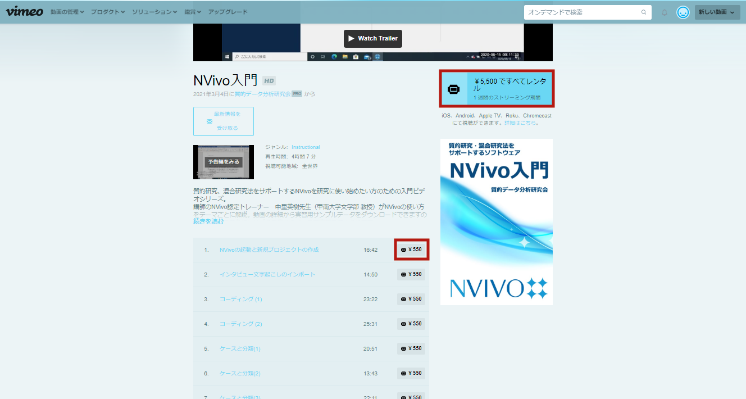The image size is (746, 399).
Task: Open the Instructional genre link
Action: click(x=306, y=147)
